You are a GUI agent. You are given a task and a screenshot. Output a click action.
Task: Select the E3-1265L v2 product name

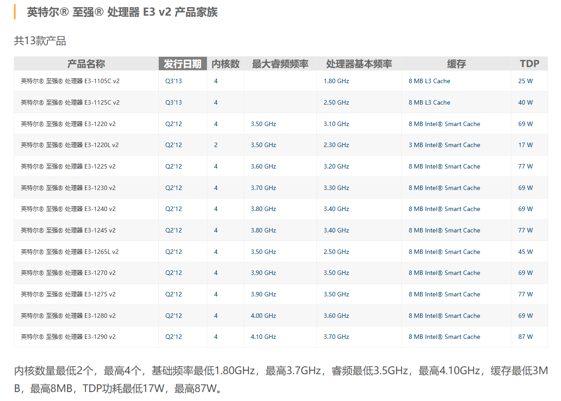pos(70,252)
